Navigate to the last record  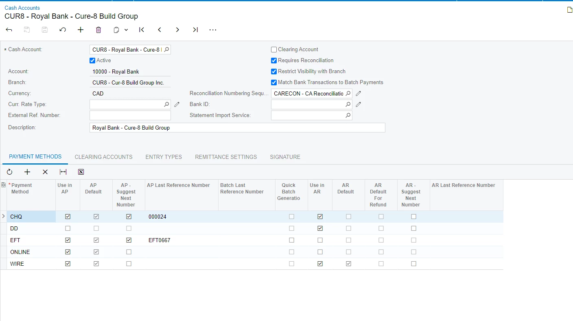pyautogui.click(x=195, y=30)
